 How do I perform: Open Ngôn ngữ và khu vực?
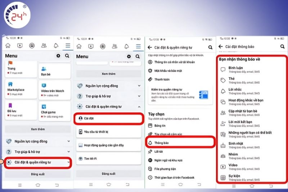(180, 160)
